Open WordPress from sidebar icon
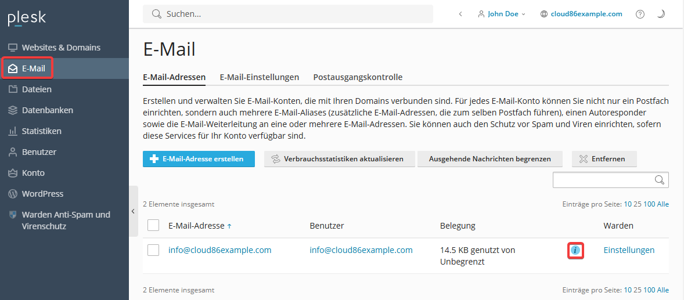 tap(13, 194)
